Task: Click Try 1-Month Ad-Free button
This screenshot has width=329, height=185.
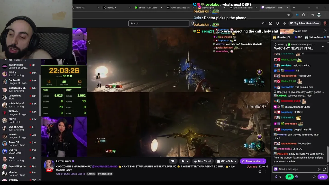Action: pos(305,23)
